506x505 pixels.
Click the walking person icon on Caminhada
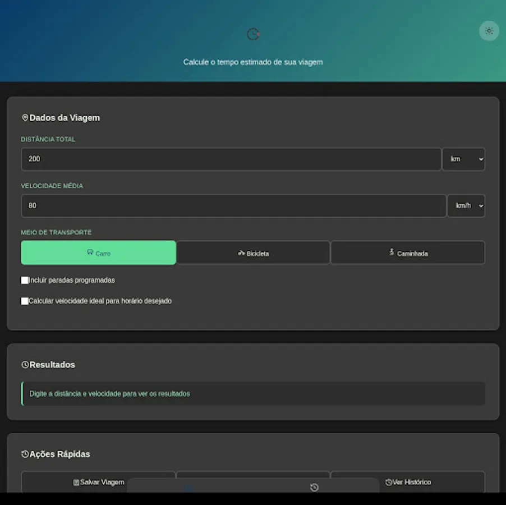pyautogui.click(x=390, y=252)
